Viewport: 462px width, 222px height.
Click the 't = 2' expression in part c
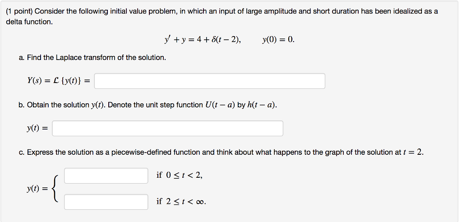(x=413, y=153)
